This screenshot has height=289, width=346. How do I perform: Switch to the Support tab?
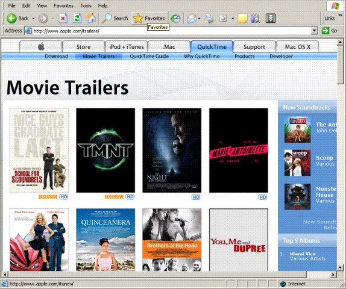coord(254,47)
